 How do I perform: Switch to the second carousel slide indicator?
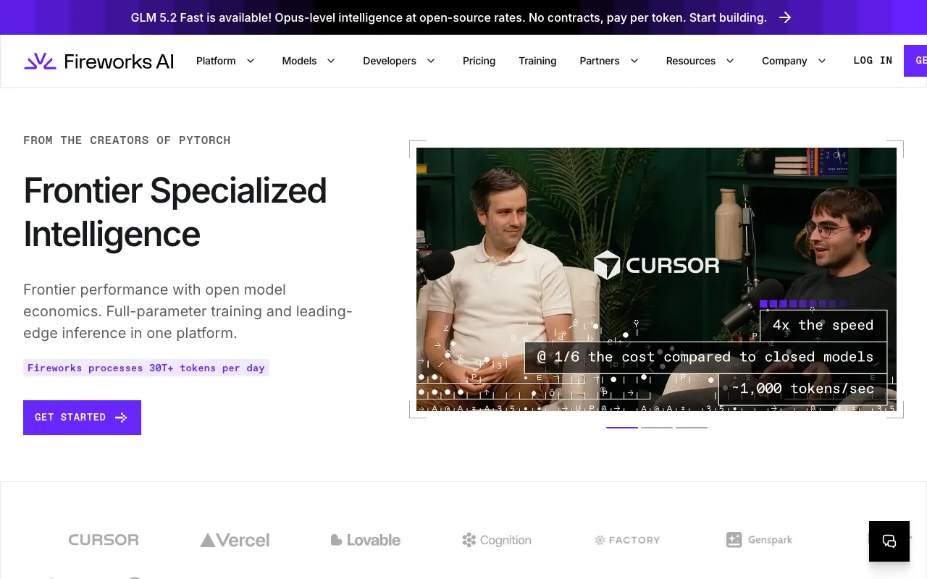click(657, 428)
